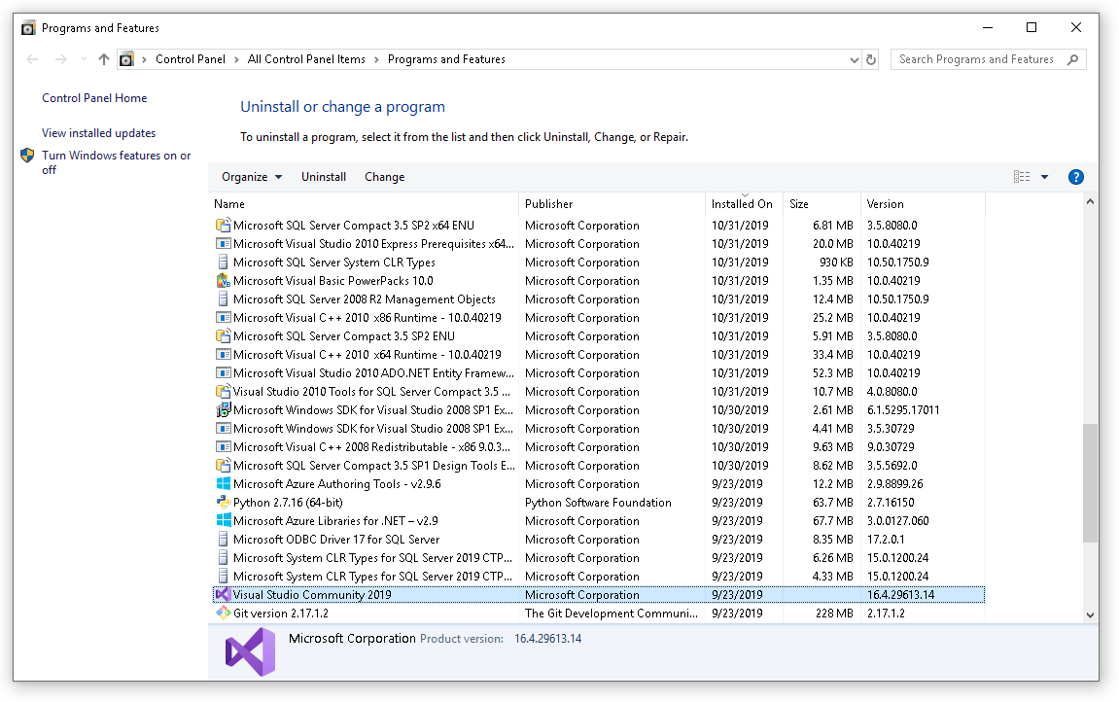Click the Uninstall button
The height and width of the screenshot is (702, 1119).
tap(324, 177)
